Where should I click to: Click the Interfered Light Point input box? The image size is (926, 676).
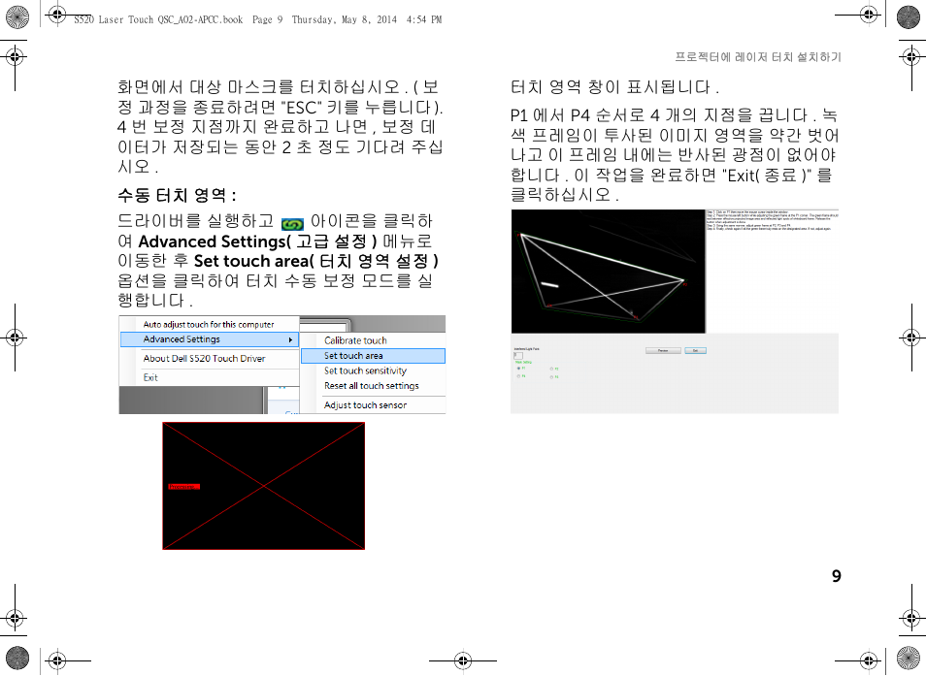point(518,355)
